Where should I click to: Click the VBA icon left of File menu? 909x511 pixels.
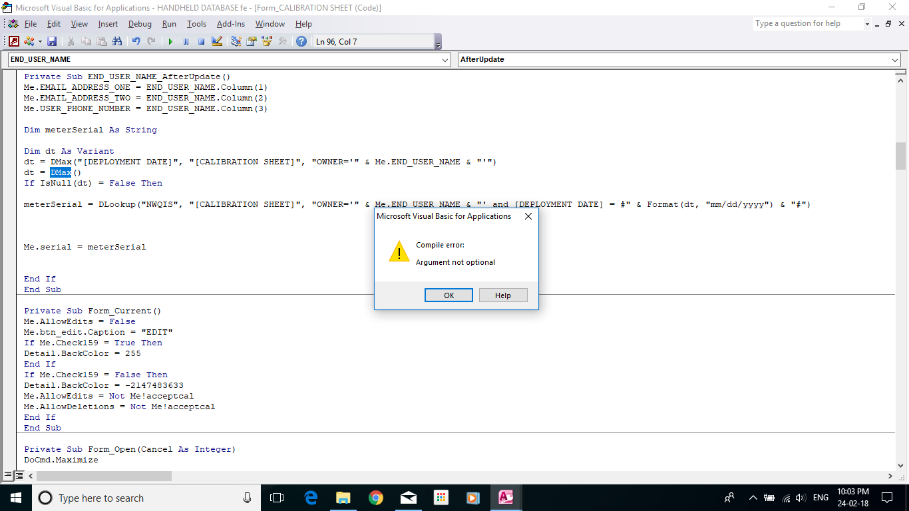pyautogui.click(x=13, y=24)
